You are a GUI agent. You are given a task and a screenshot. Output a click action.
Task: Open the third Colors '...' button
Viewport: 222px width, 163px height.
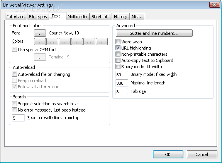[x=64, y=41]
